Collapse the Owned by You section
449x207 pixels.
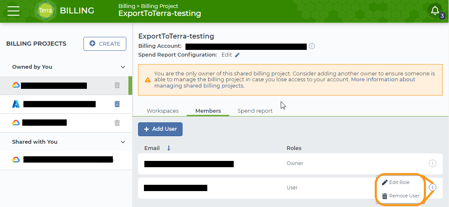[123, 67]
